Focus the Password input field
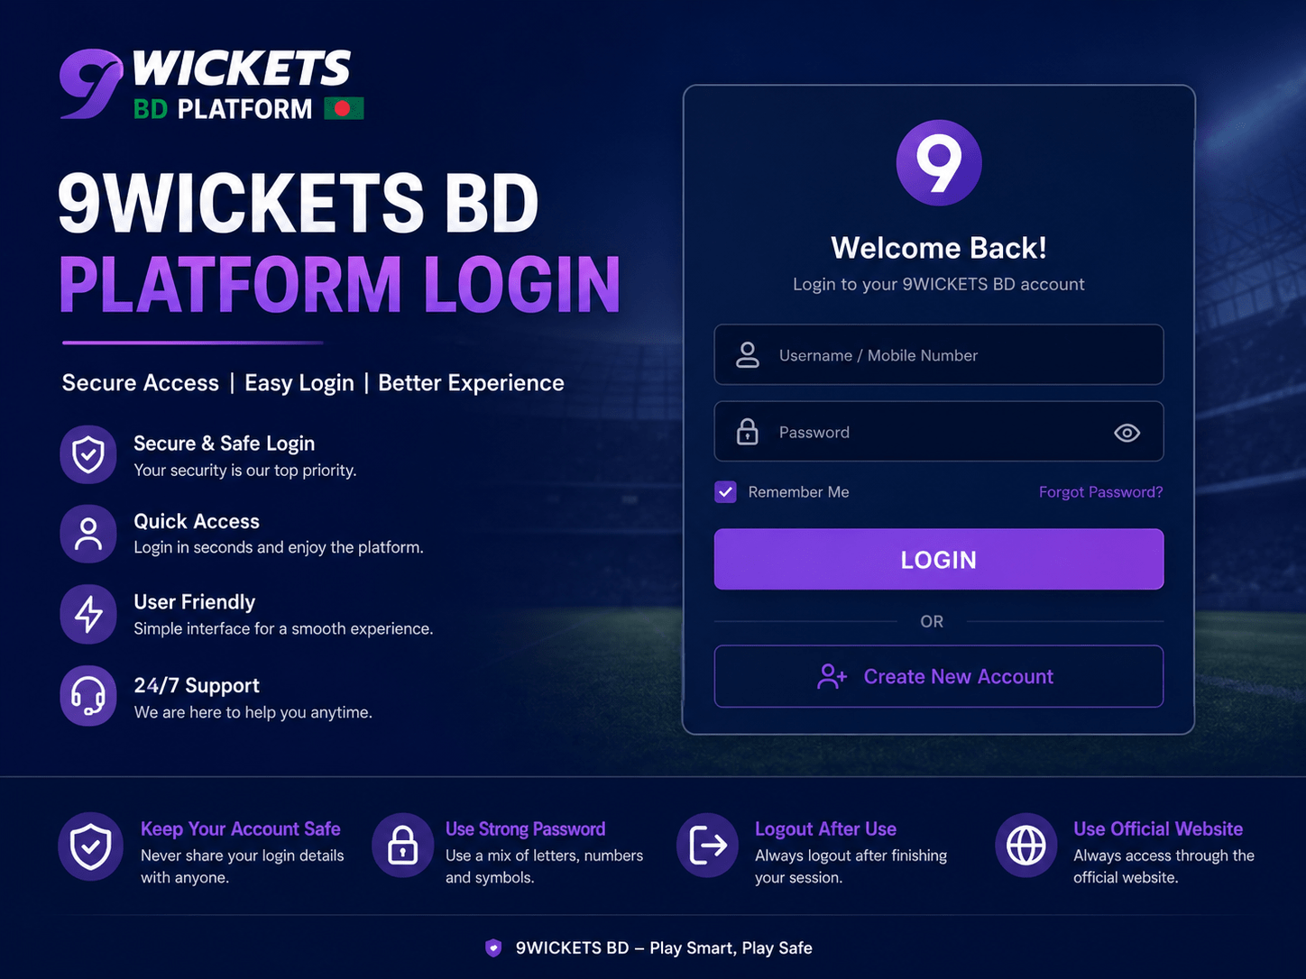 939,432
